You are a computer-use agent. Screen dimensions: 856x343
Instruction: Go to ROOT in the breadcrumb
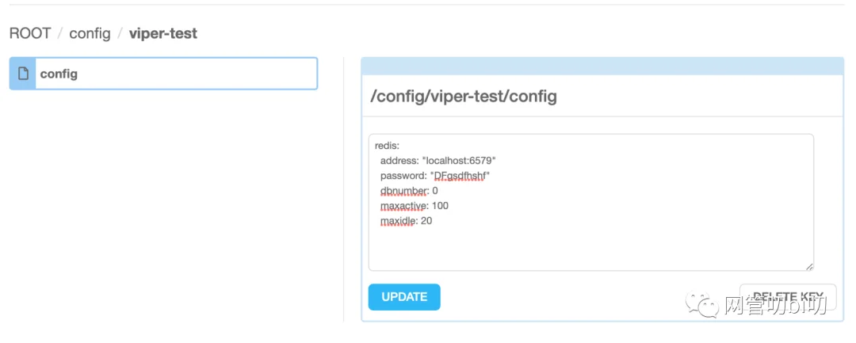[x=30, y=34]
